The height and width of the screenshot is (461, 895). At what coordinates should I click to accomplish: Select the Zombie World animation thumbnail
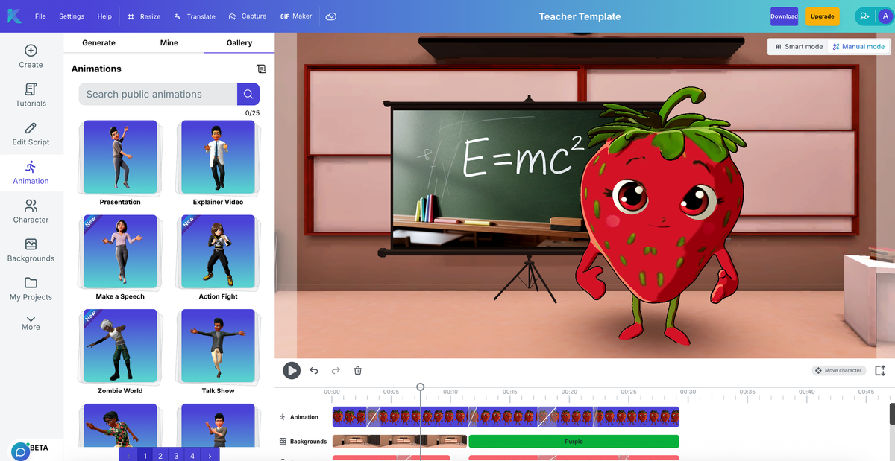click(x=120, y=346)
